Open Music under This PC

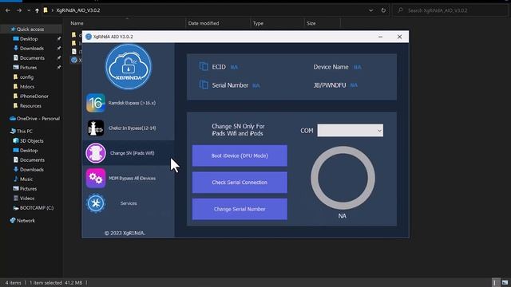coord(26,179)
